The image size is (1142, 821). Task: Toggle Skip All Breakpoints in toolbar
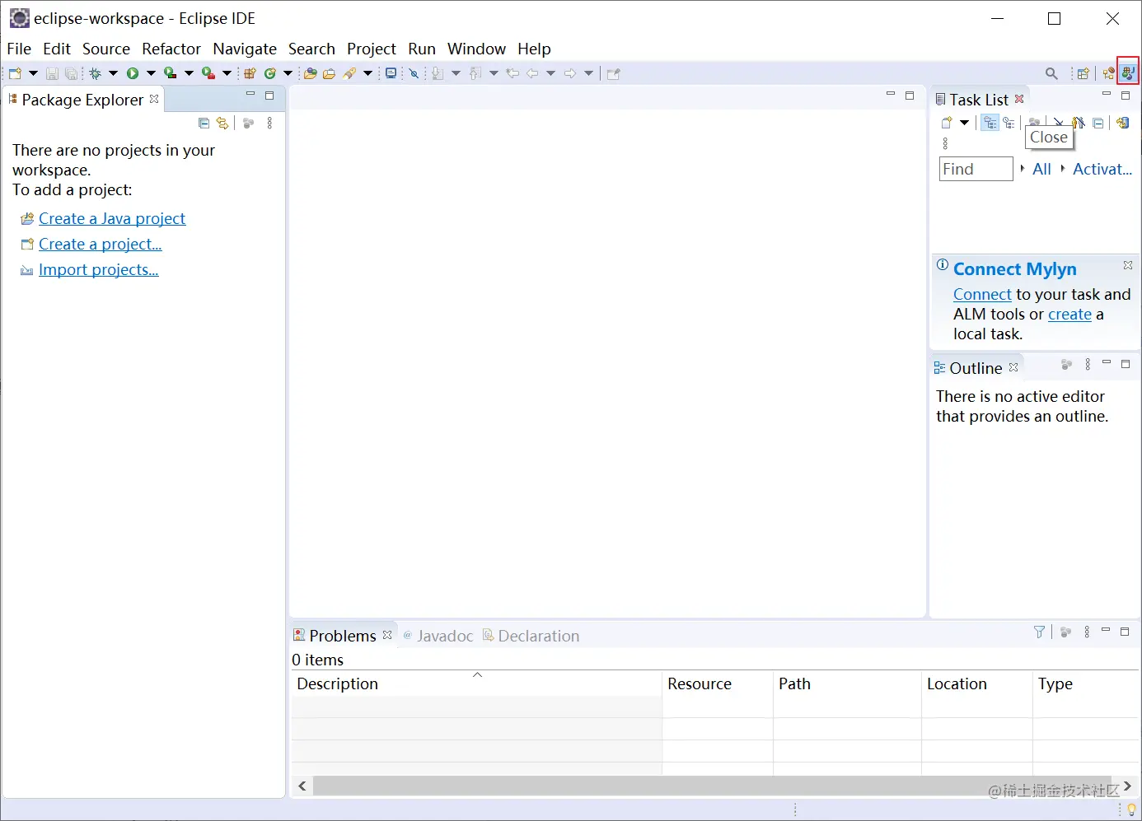(x=414, y=73)
